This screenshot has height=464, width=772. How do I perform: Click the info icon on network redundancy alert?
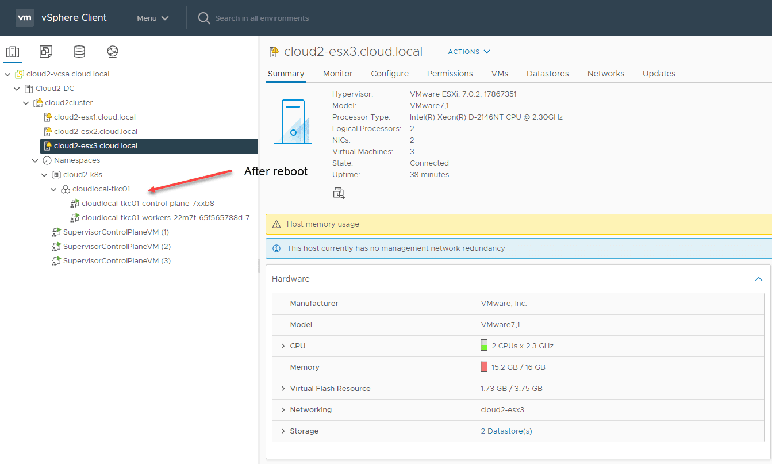tap(276, 248)
